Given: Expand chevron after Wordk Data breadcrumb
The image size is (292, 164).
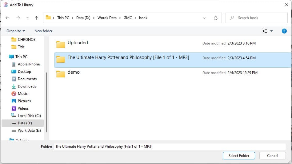Looking at the screenshot, I should tap(120, 18).
